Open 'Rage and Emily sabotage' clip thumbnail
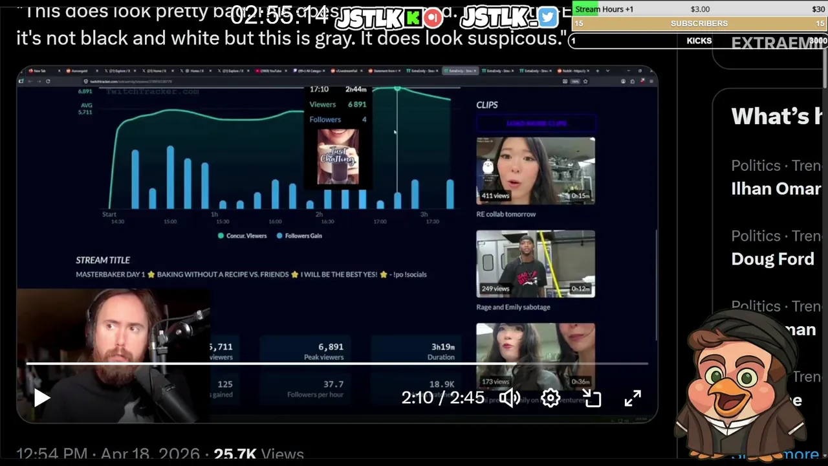The image size is (828, 466). (x=536, y=264)
